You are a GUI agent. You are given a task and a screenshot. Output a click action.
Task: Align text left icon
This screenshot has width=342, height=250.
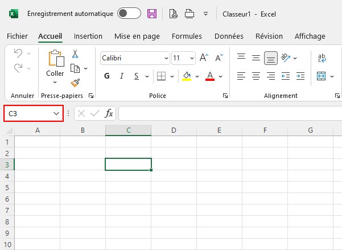(x=241, y=76)
